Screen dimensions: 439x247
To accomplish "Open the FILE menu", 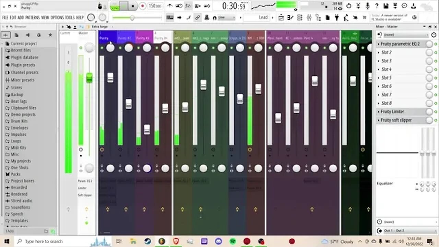I will coord(5,17).
